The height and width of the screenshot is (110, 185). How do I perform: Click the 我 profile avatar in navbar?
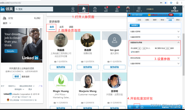(128, 8)
